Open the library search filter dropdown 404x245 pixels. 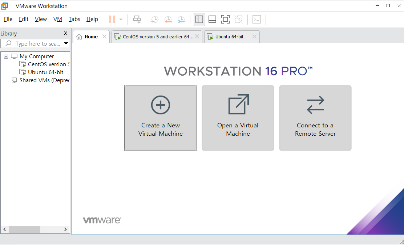pos(66,43)
